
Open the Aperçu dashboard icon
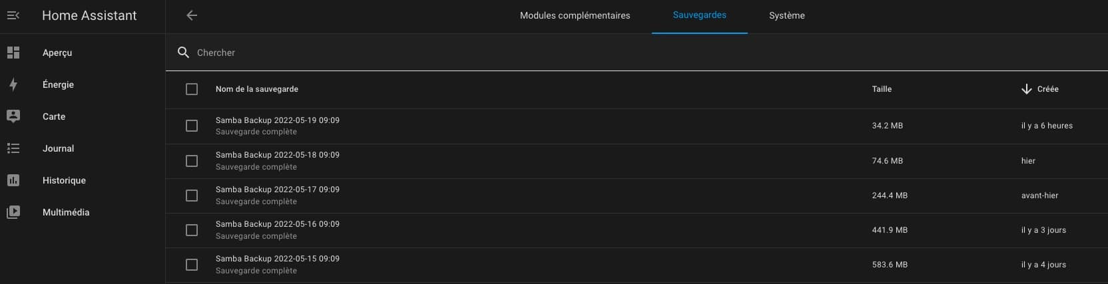pos(13,53)
